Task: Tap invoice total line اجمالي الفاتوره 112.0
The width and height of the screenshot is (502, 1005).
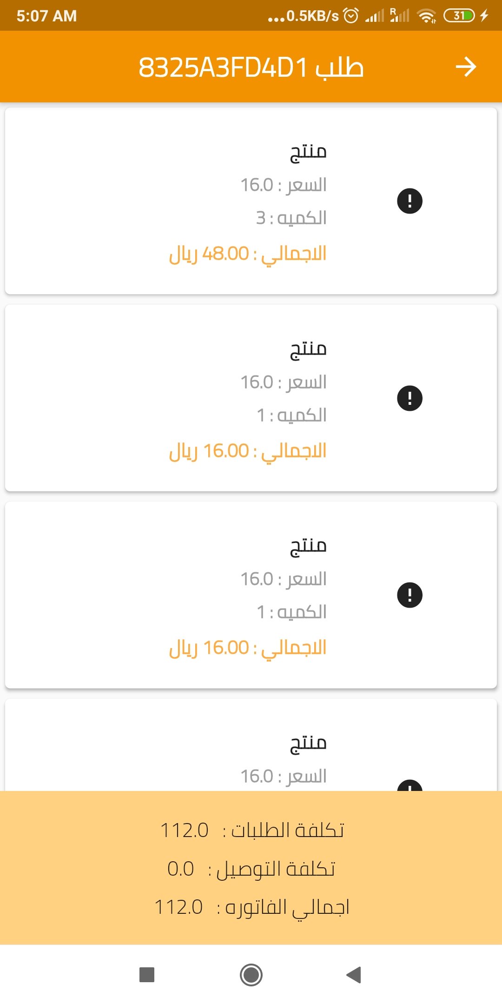Action: coord(251,907)
